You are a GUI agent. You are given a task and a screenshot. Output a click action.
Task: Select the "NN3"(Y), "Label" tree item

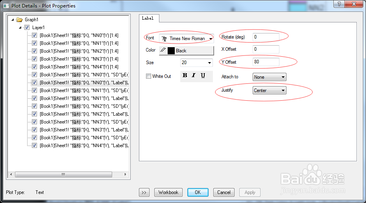click(84, 130)
